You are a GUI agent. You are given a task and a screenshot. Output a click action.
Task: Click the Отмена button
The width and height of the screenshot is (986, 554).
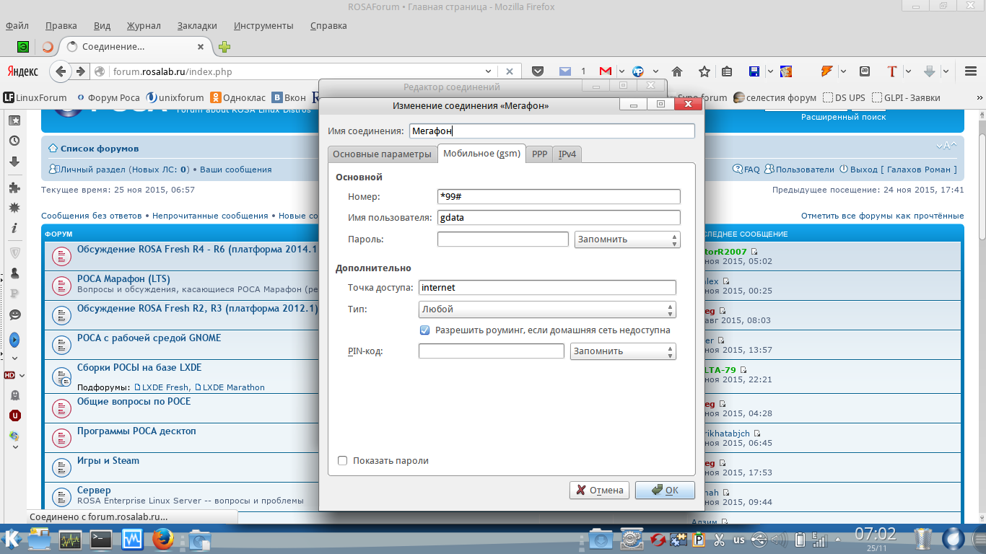pos(600,490)
